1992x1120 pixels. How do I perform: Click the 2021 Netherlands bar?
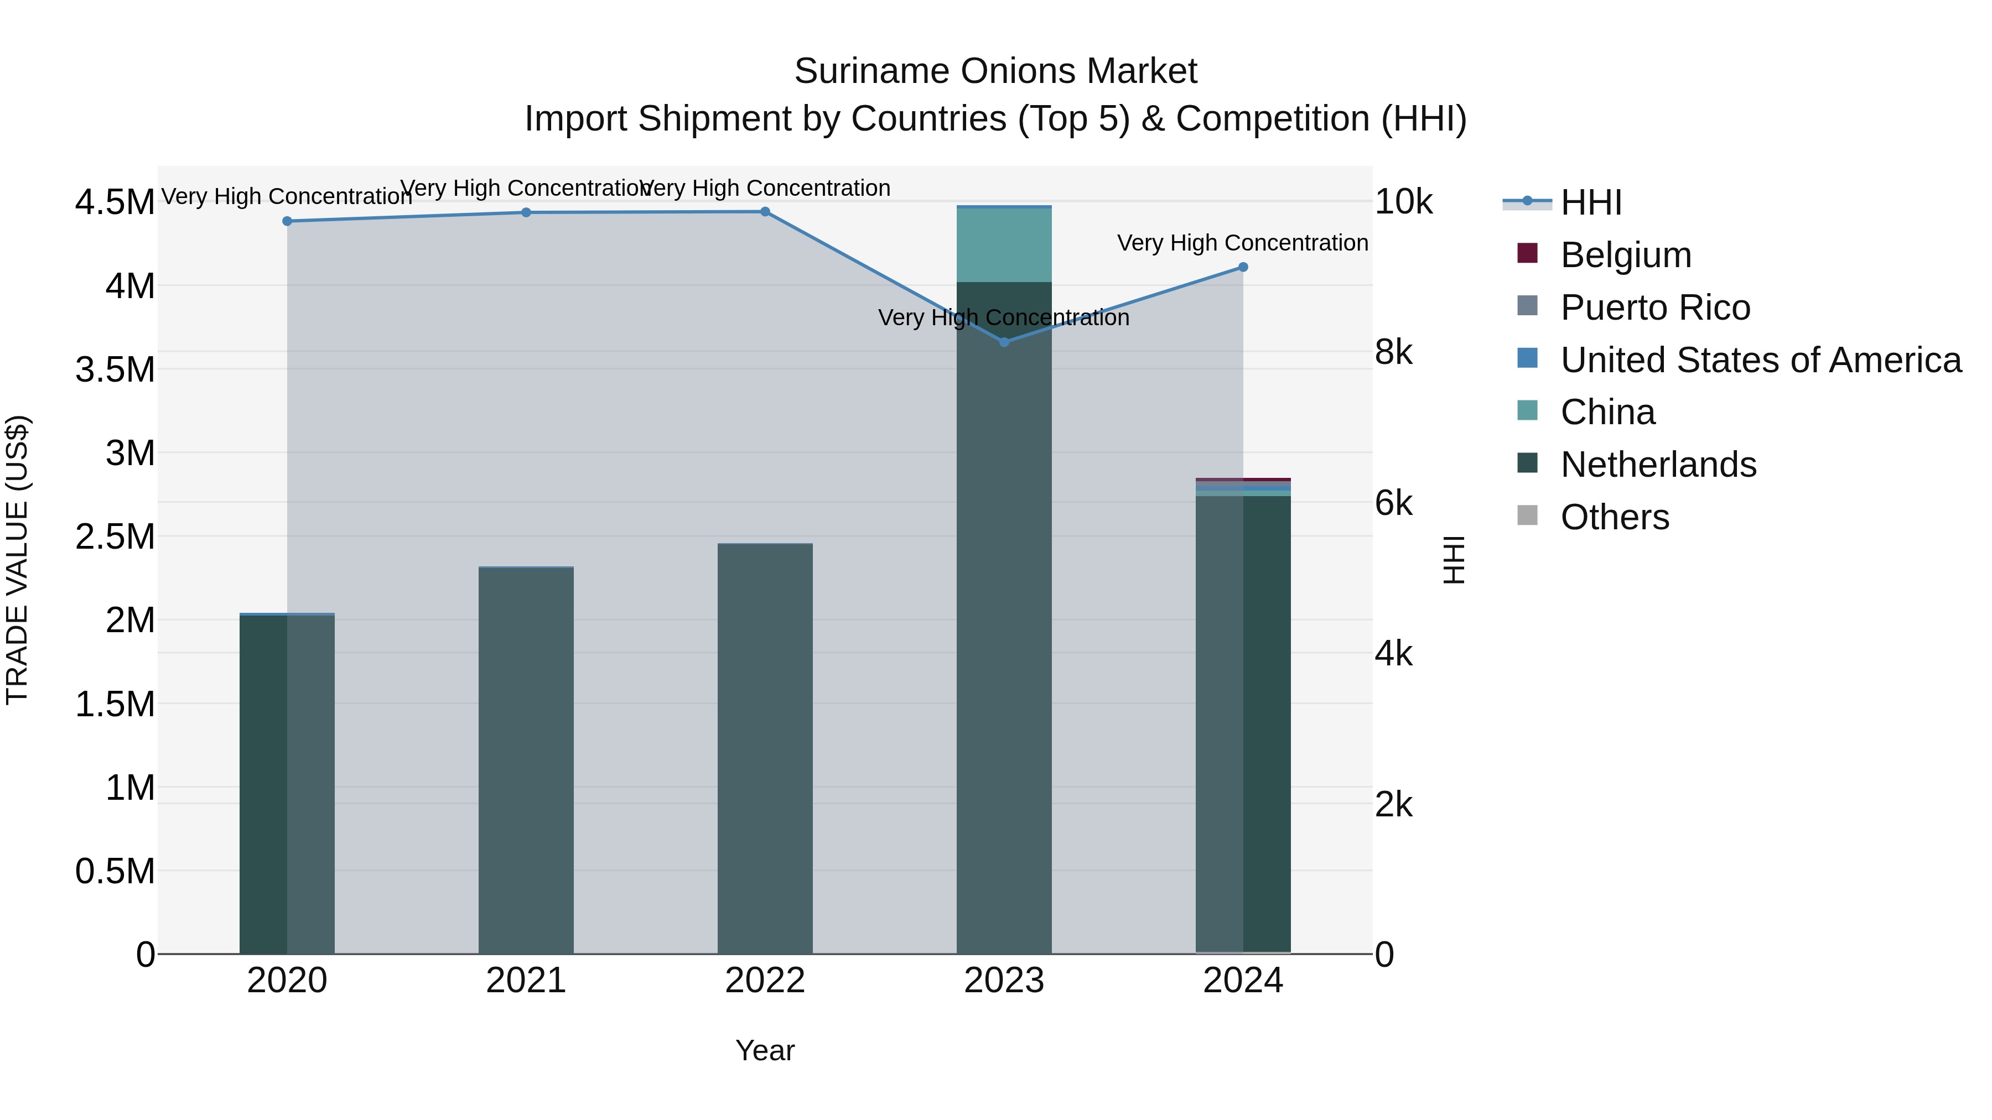coord(526,762)
